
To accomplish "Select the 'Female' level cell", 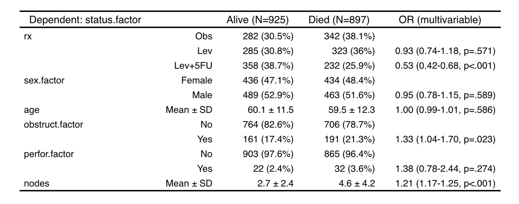I will coord(197,80).
